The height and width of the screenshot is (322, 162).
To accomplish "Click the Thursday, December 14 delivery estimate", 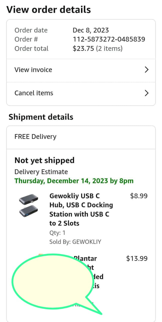I will [74, 181].
